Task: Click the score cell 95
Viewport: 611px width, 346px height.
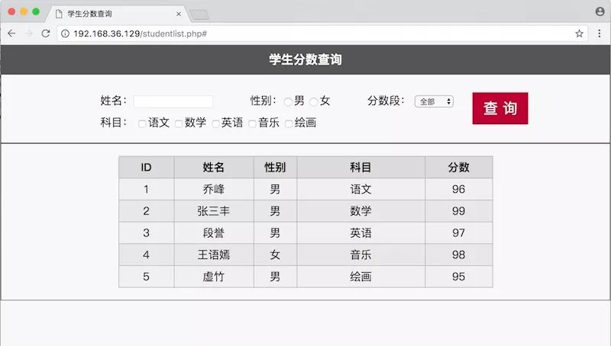Action: click(459, 277)
